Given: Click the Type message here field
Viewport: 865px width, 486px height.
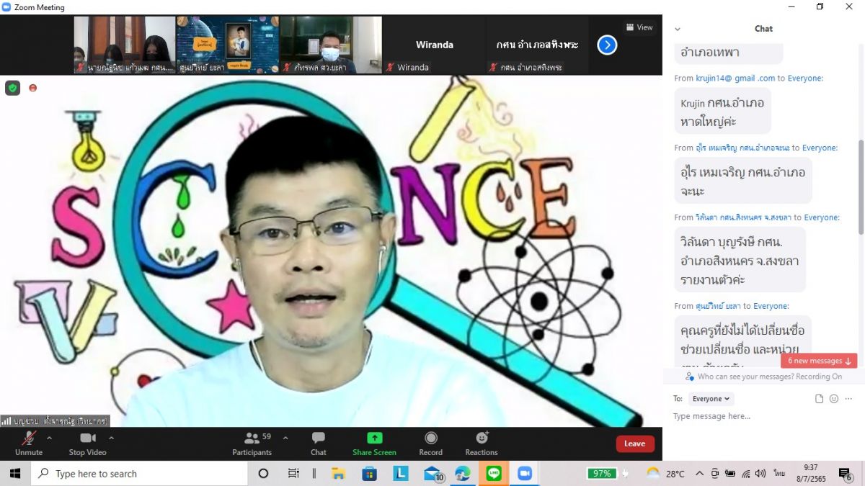Looking at the screenshot, I should pyautogui.click(x=757, y=417).
